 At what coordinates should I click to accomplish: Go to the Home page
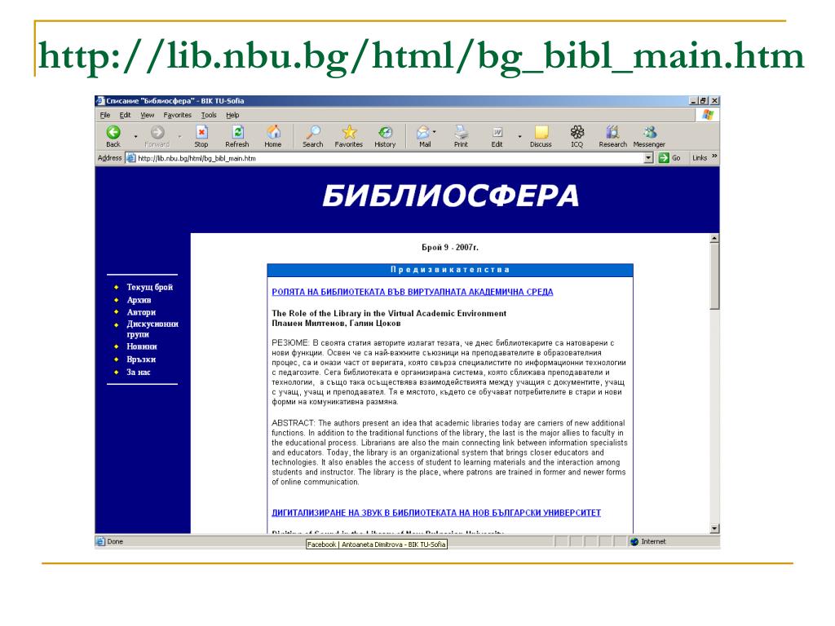pyautogui.click(x=273, y=136)
